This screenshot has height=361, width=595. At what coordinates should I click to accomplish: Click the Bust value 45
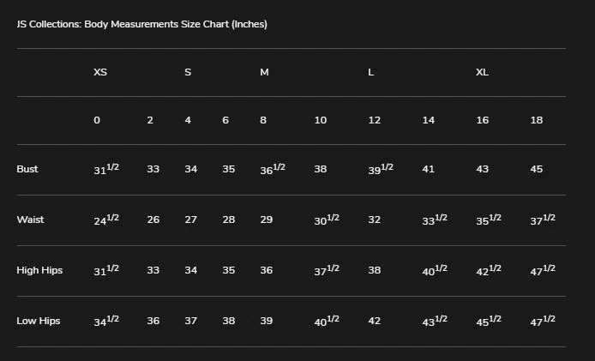[x=536, y=169]
